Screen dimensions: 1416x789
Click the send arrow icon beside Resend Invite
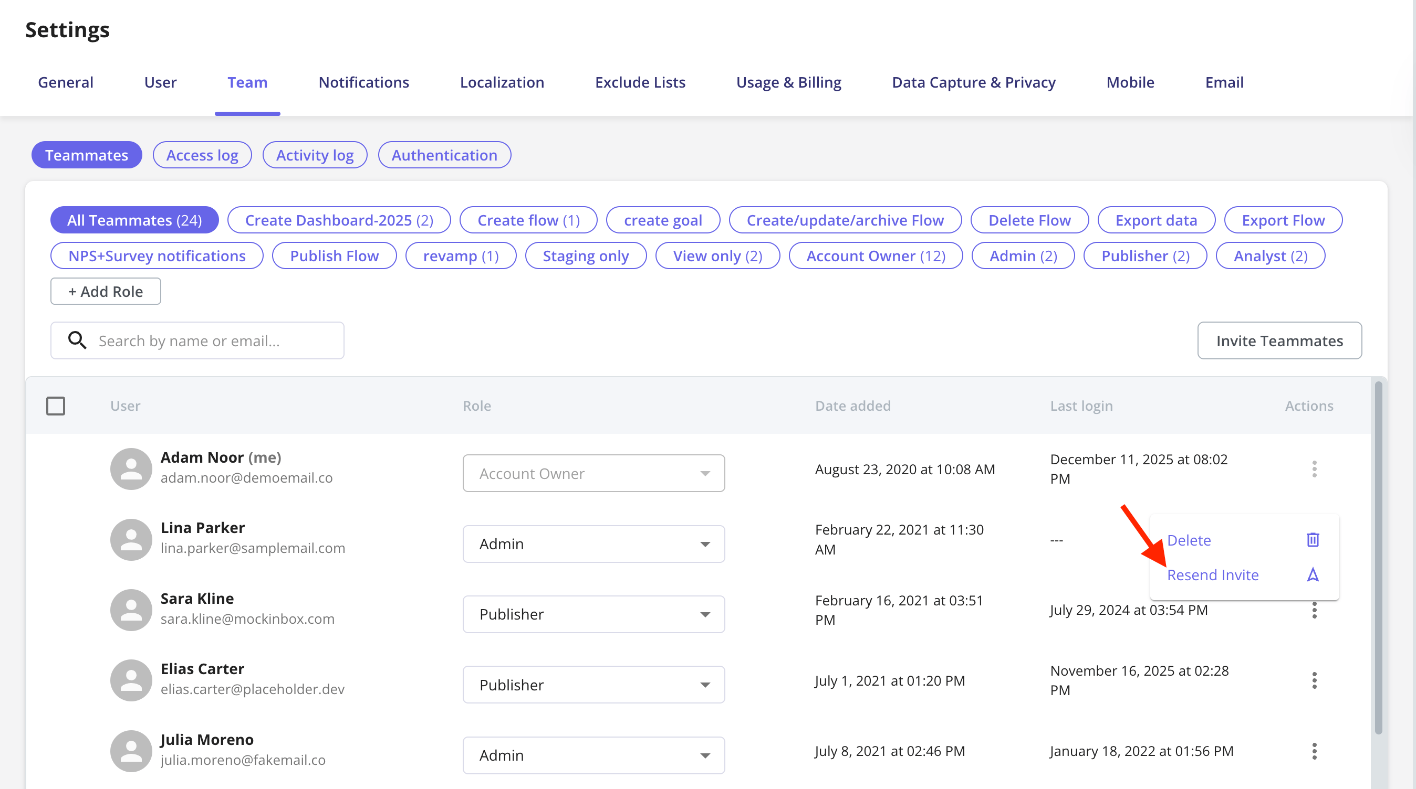tap(1313, 574)
